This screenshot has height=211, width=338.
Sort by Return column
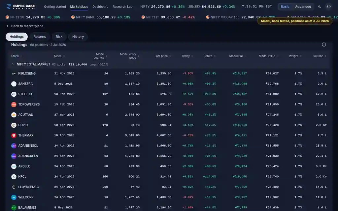pos(209,56)
